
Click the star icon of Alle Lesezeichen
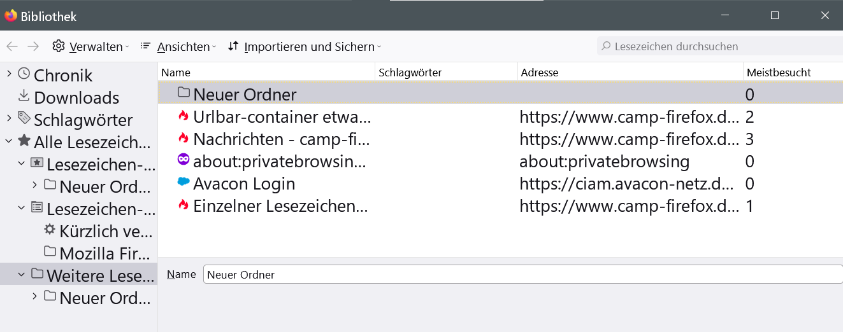point(24,141)
